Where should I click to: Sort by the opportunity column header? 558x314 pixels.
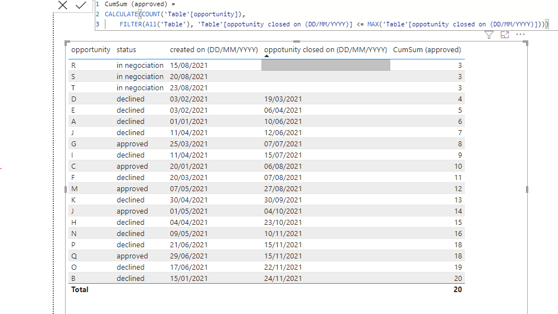pos(91,49)
